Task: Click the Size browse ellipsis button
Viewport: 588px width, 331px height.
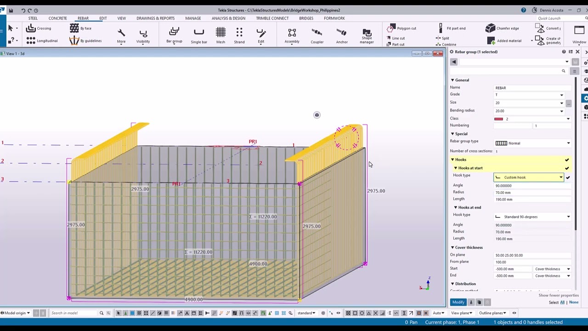Action: pos(569,103)
